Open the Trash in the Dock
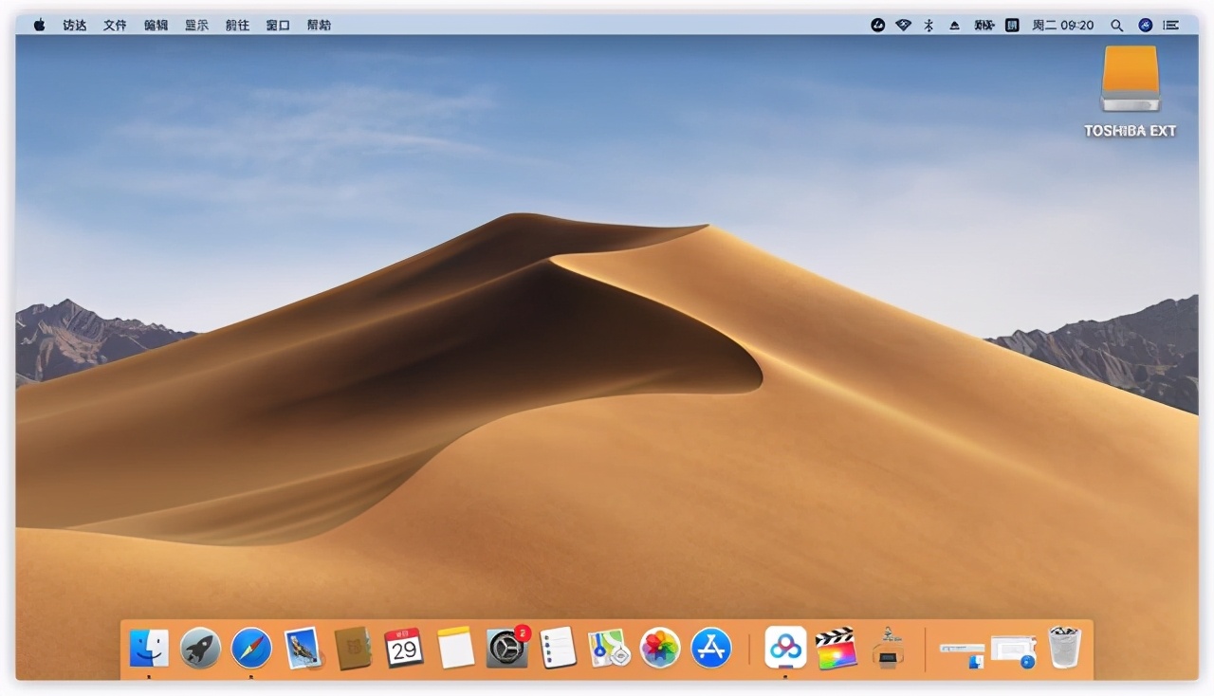The height and width of the screenshot is (696, 1214). (1064, 649)
